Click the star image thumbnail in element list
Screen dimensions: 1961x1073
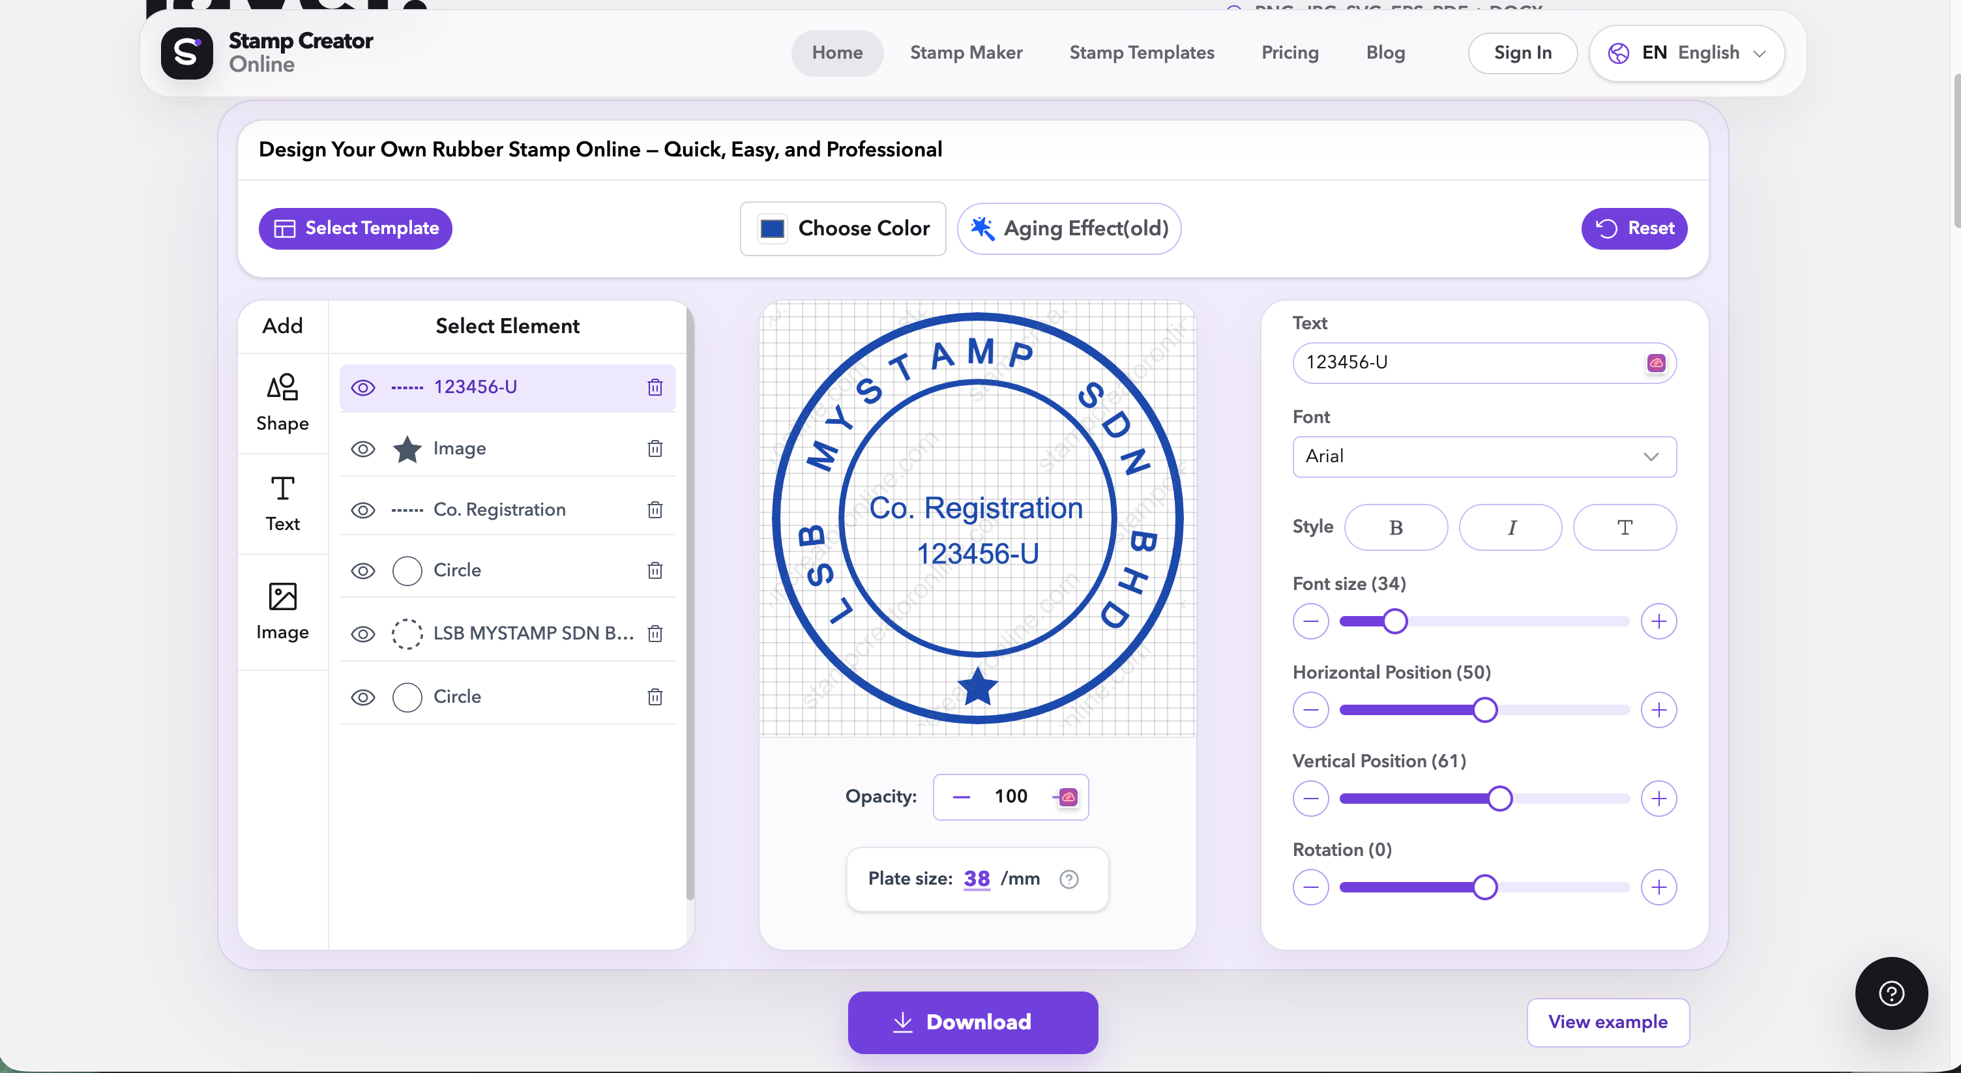tap(407, 449)
